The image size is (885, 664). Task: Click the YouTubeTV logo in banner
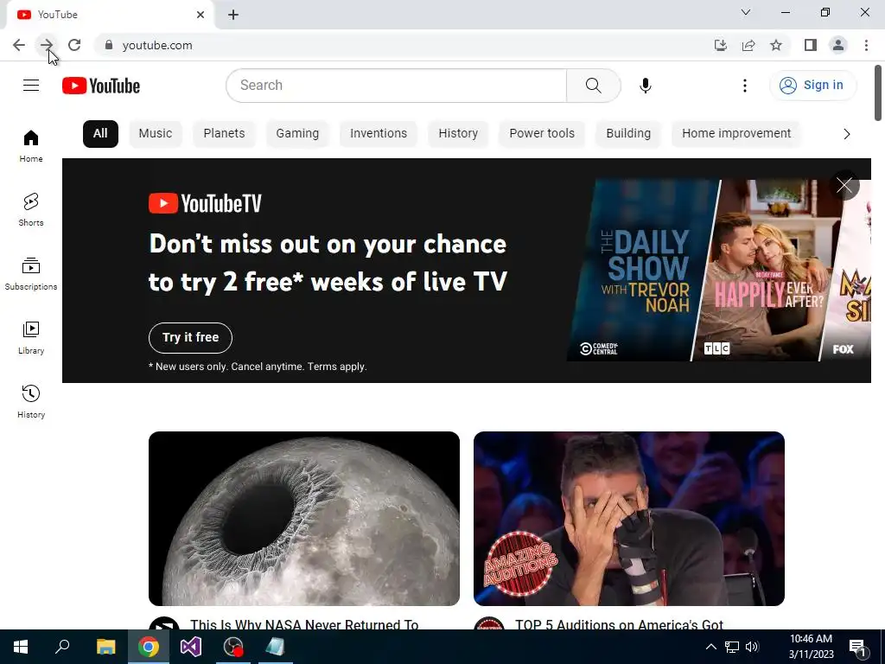(x=205, y=203)
